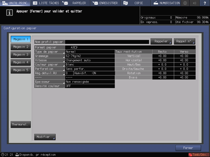The image size is (210, 157).
Task: Click the Densité couleur OFF value
Action: pyautogui.click(x=90, y=86)
